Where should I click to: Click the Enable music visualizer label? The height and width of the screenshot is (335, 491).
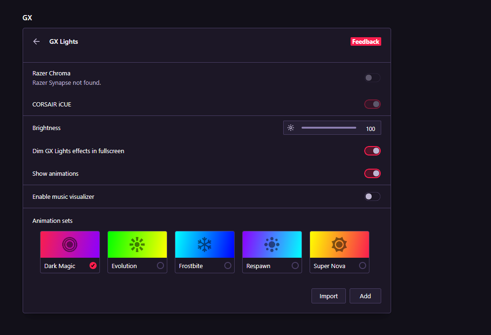click(x=63, y=196)
